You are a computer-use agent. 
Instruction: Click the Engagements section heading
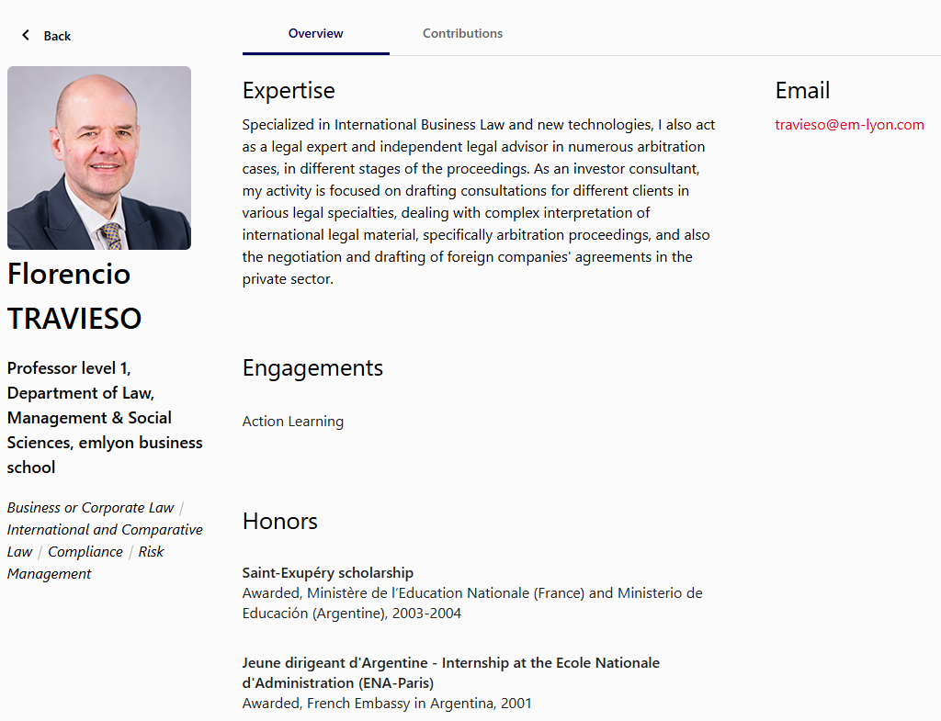pos(312,368)
